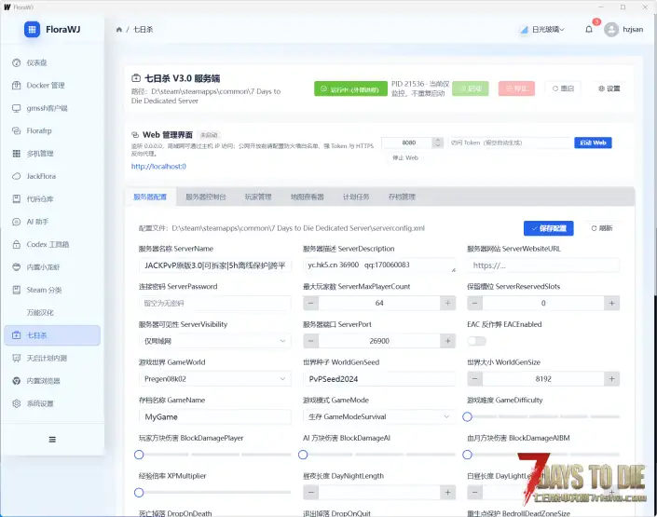657x517 pixels.
Task: Open the Docker 管理 sidebar icon
Action: pyautogui.click(x=17, y=86)
